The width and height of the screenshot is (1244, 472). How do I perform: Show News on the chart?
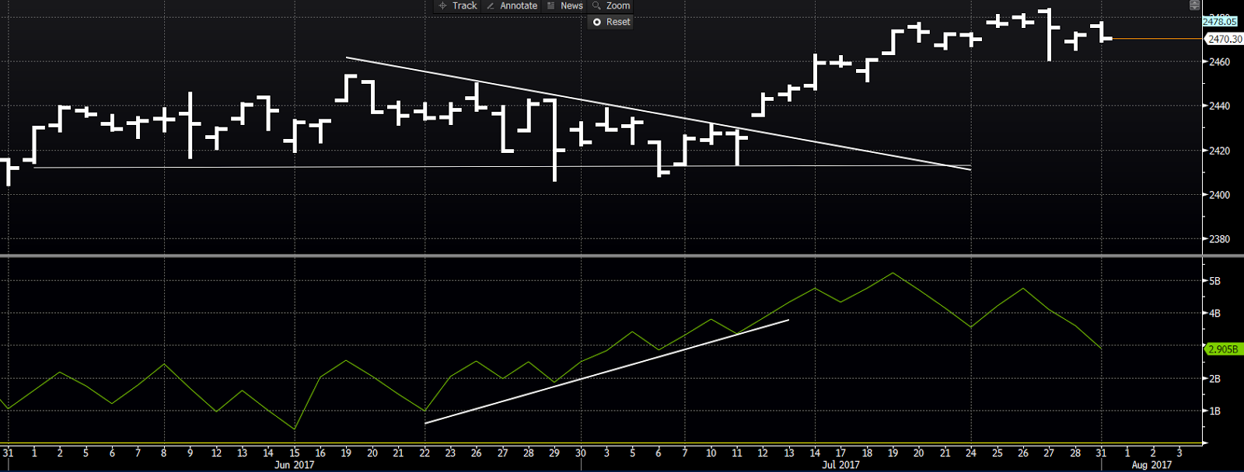click(565, 5)
